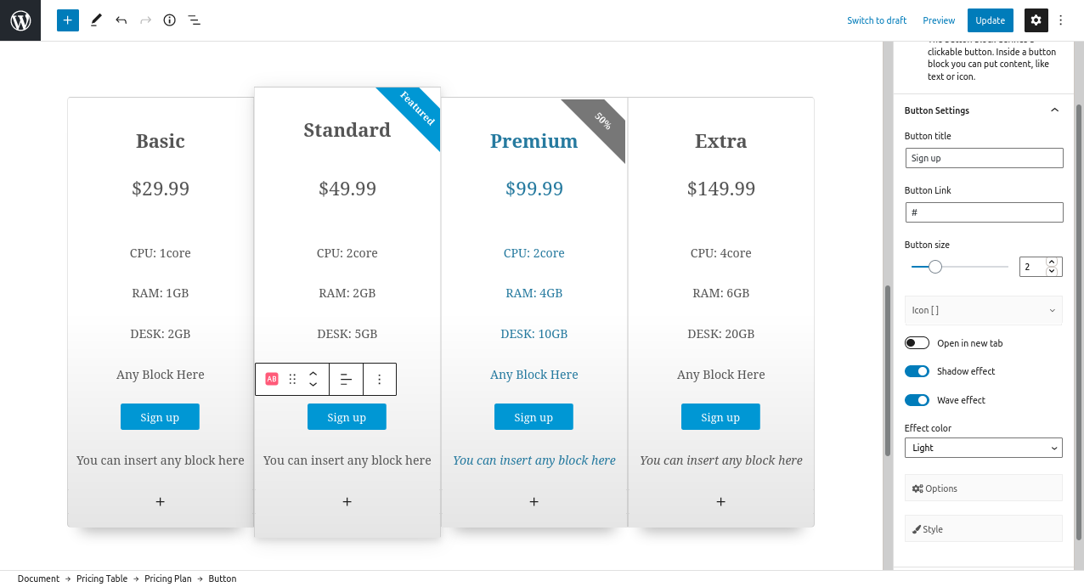Screen dimensions: 1084x587
Task: Expand the Icon selection dropdown
Action: pyautogui.click(x=984, y=310)
